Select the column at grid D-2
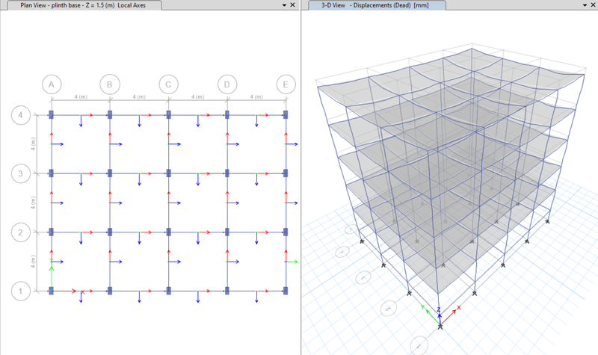Image resolution: width=598 pixels, height=355 pixels. (x=227, y=232)
